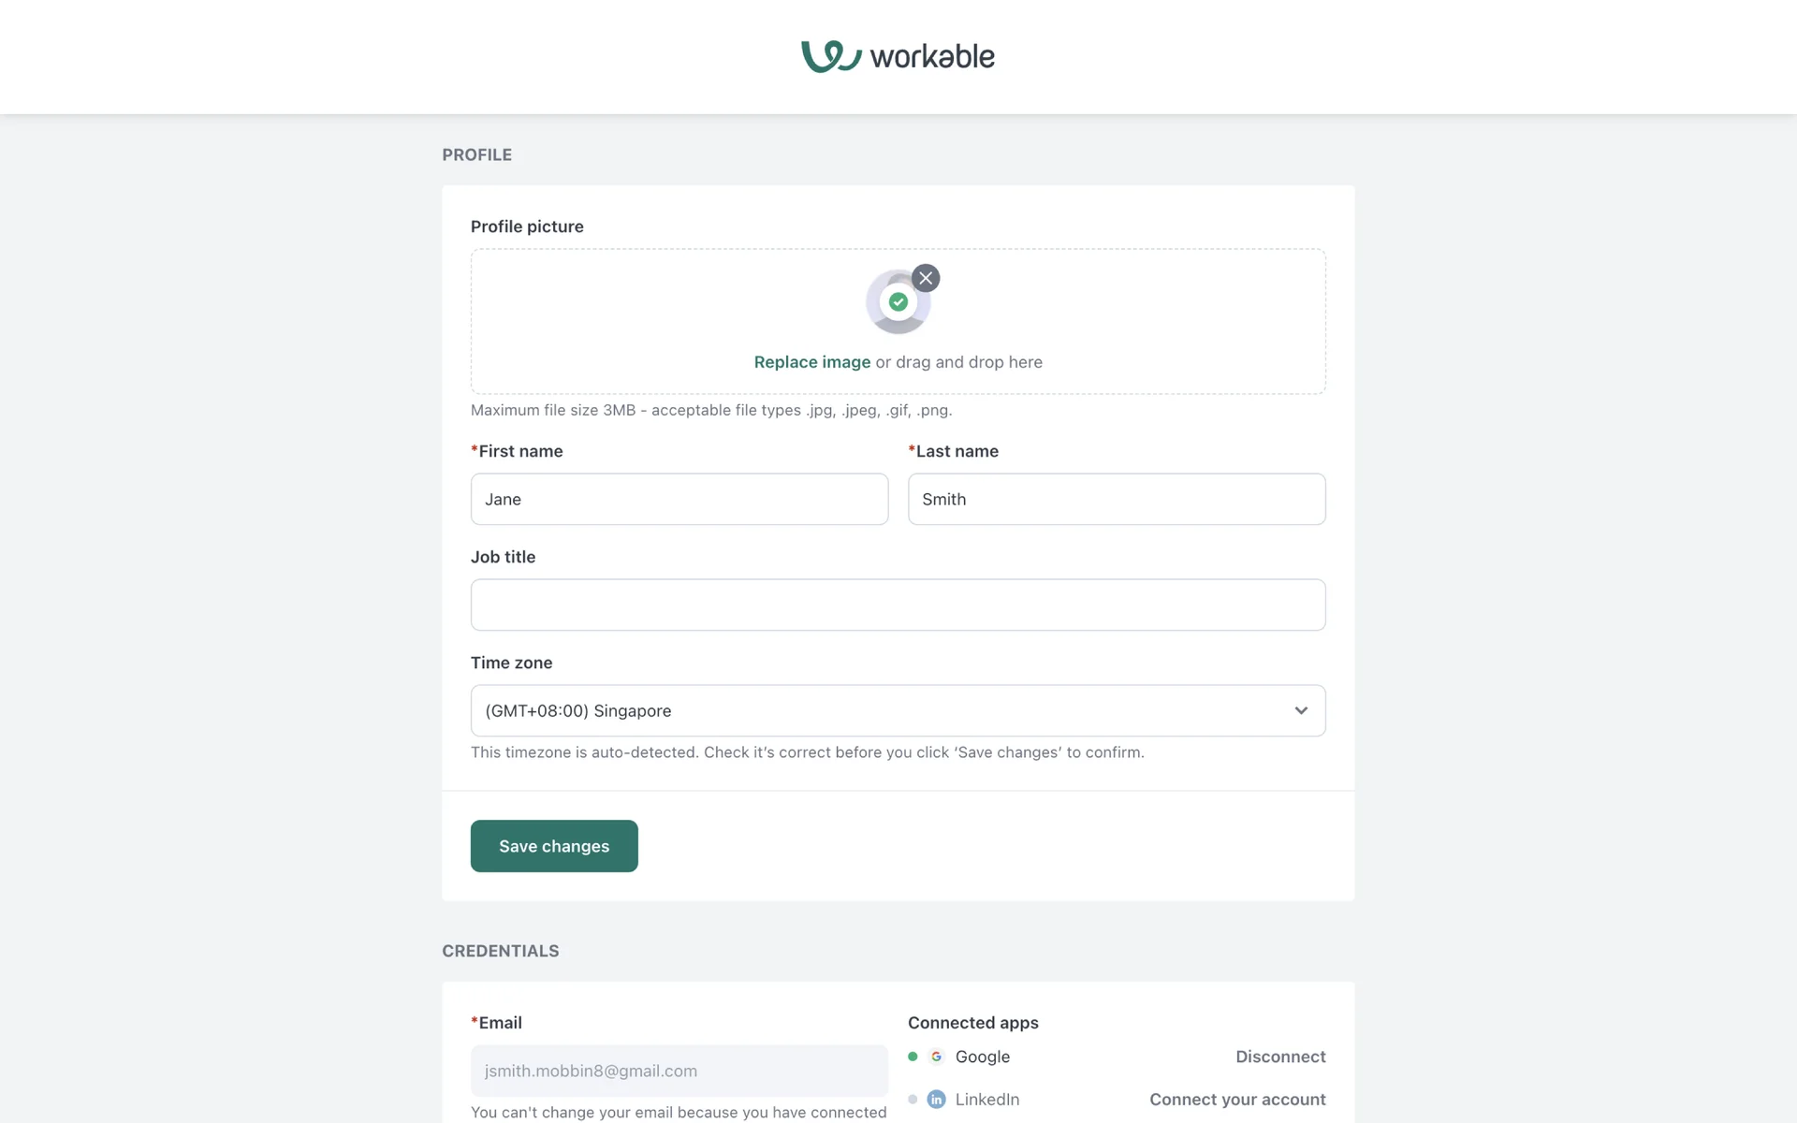Click the Time zone chevron arrow

tap(1301, 710)
